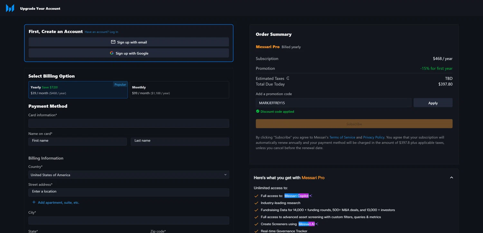This screenshot has height=233, width=483.
Task: Click the Messari Pro plan name in Order Summary
Action: tap(268, 47)
